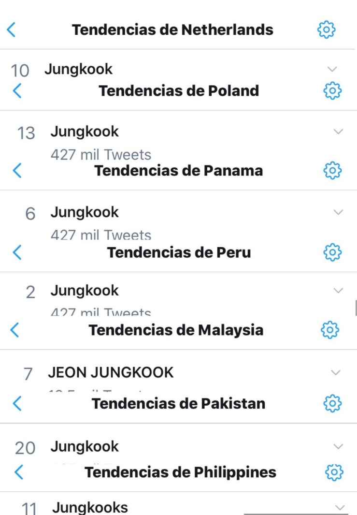Open settings gear for Malaysia trends
Screen dimensions: 357x515
[330, 330]
